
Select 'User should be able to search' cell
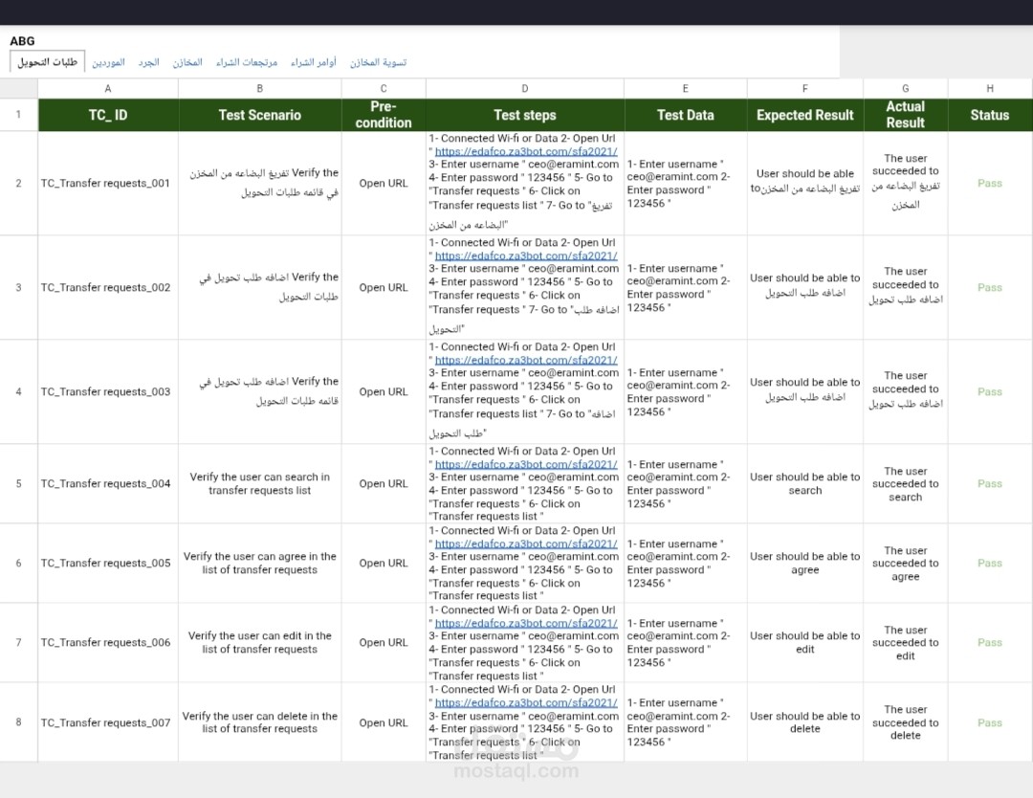[x=805, y=483]
